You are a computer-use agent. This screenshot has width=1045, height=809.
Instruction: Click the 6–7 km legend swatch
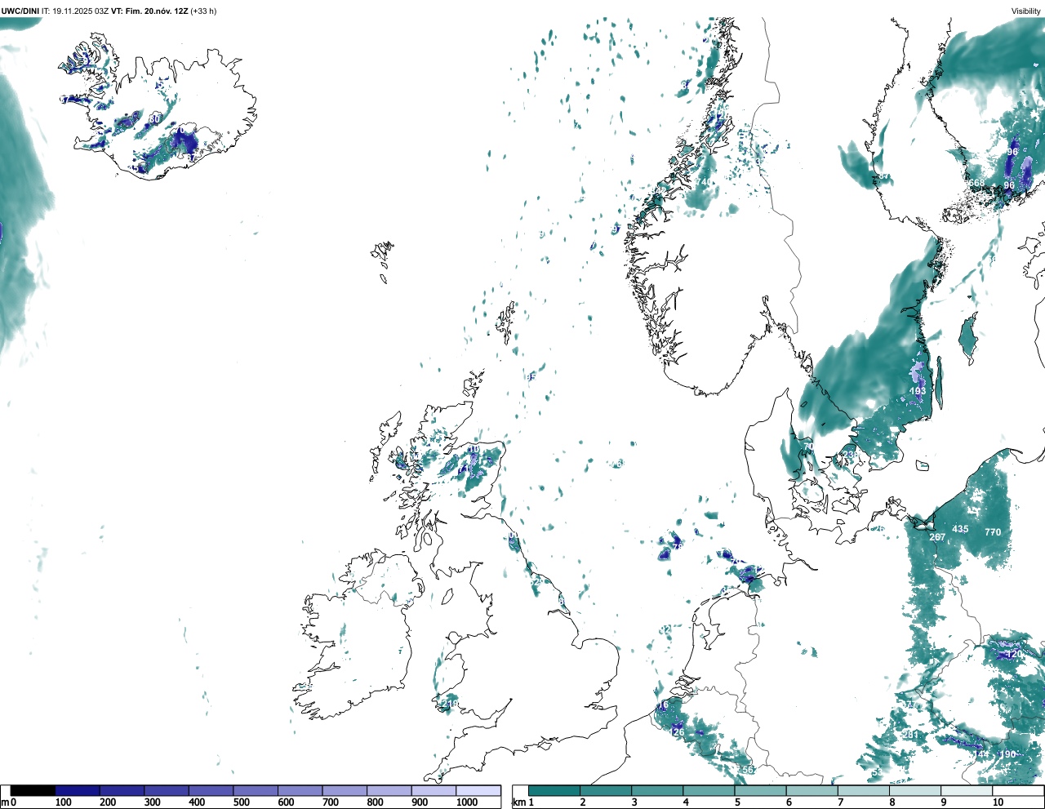(812, 790)
